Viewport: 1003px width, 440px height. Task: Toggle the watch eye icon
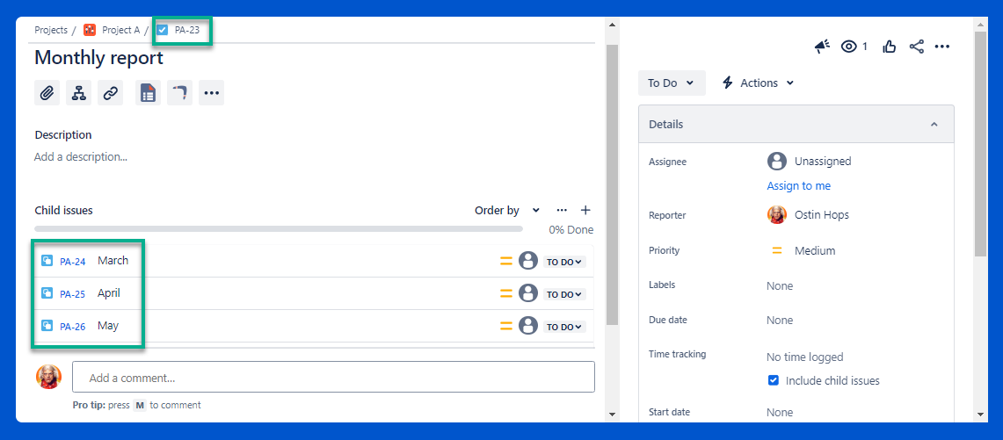[849, 47]
